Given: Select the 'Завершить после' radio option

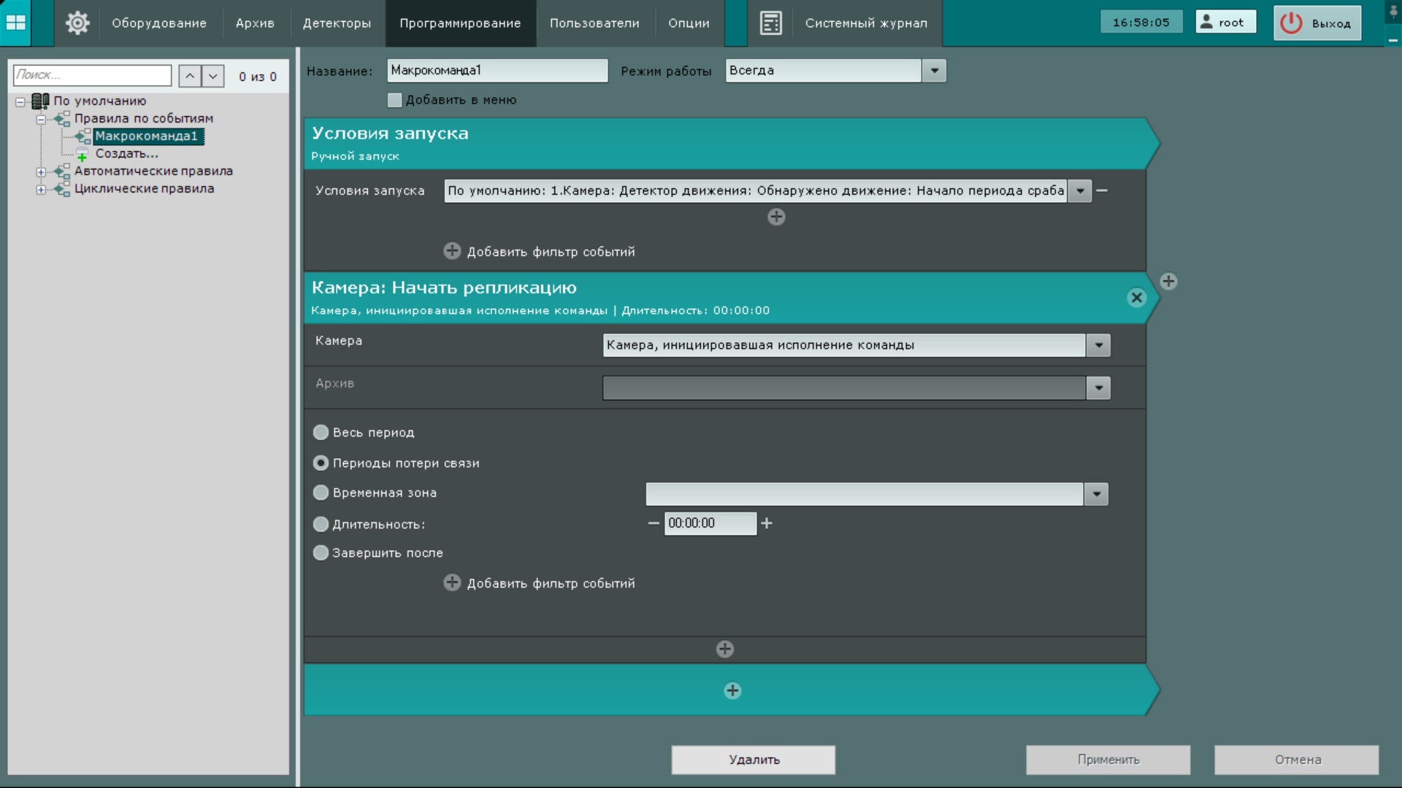Looking at the screenshot, I should click(321, 553).
